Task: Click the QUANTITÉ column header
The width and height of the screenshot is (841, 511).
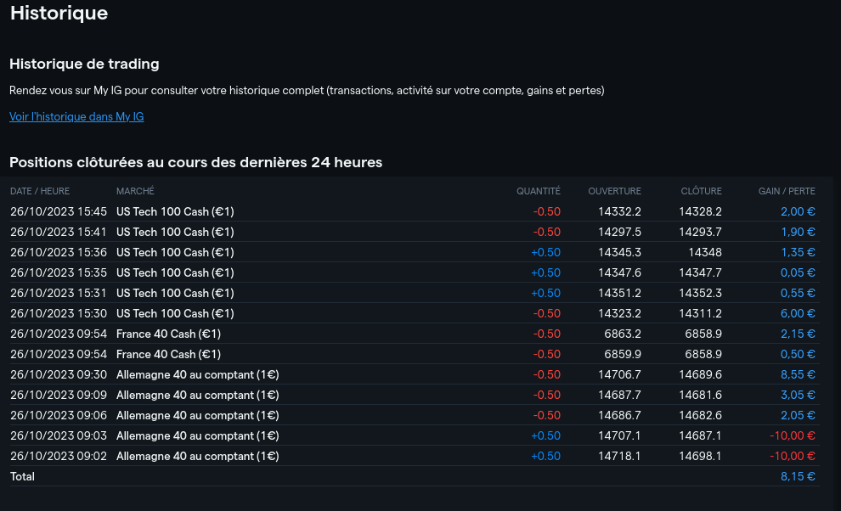Action: tap(538, 191)
